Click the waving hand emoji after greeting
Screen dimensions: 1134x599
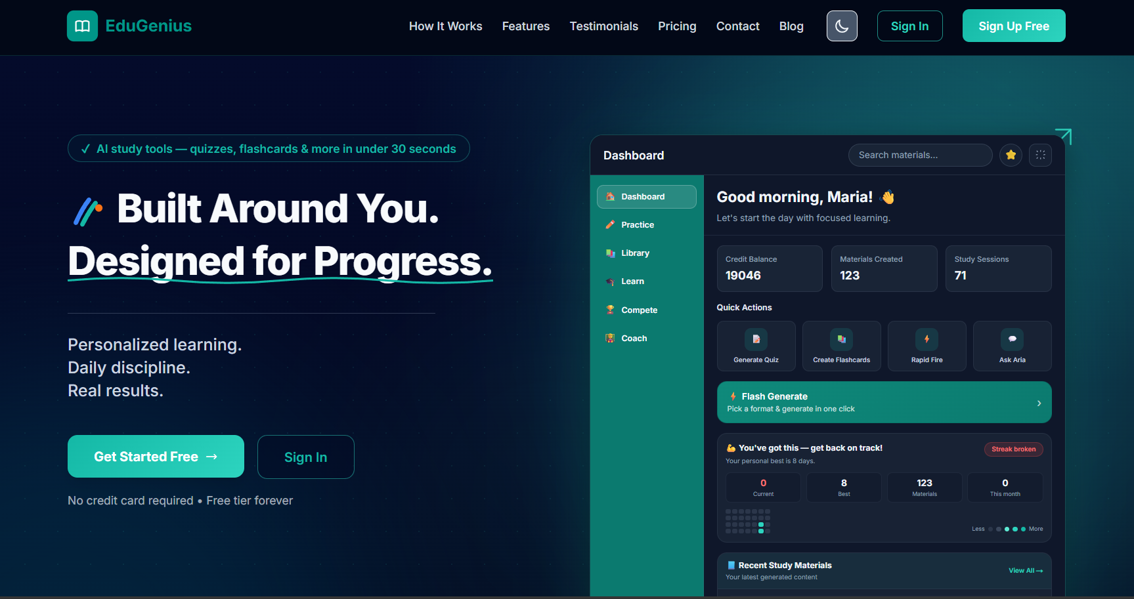click(888, 197)
